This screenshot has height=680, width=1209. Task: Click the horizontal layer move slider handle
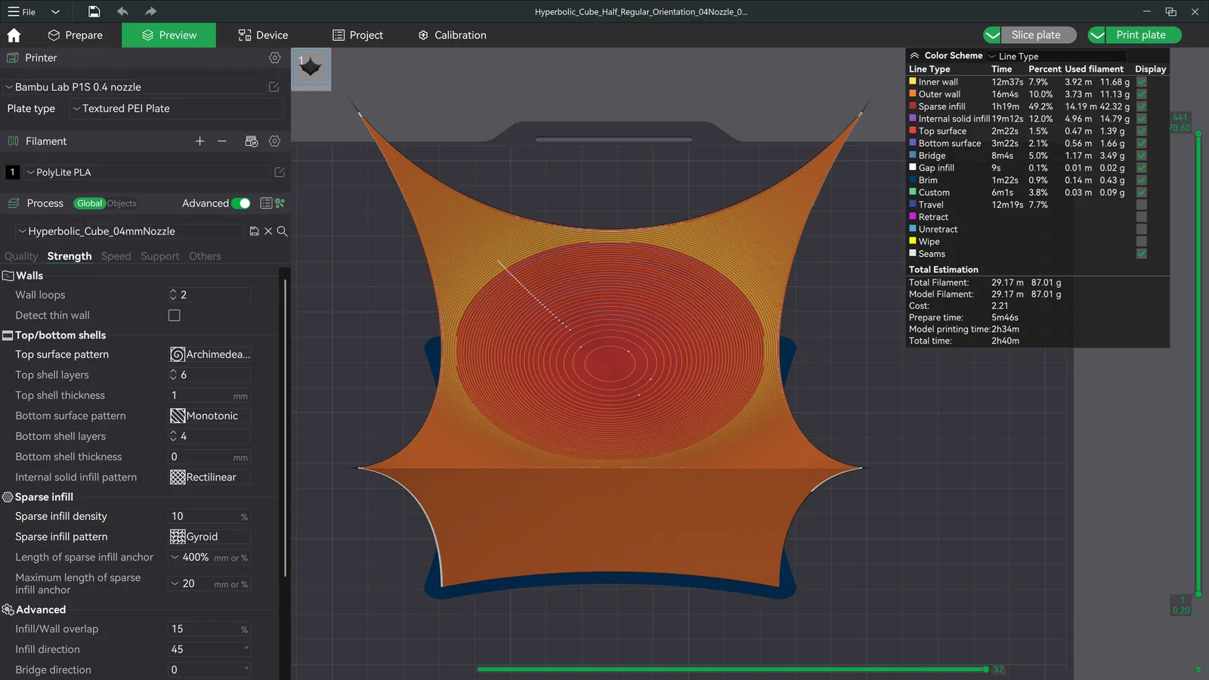[x=985, y=669]
